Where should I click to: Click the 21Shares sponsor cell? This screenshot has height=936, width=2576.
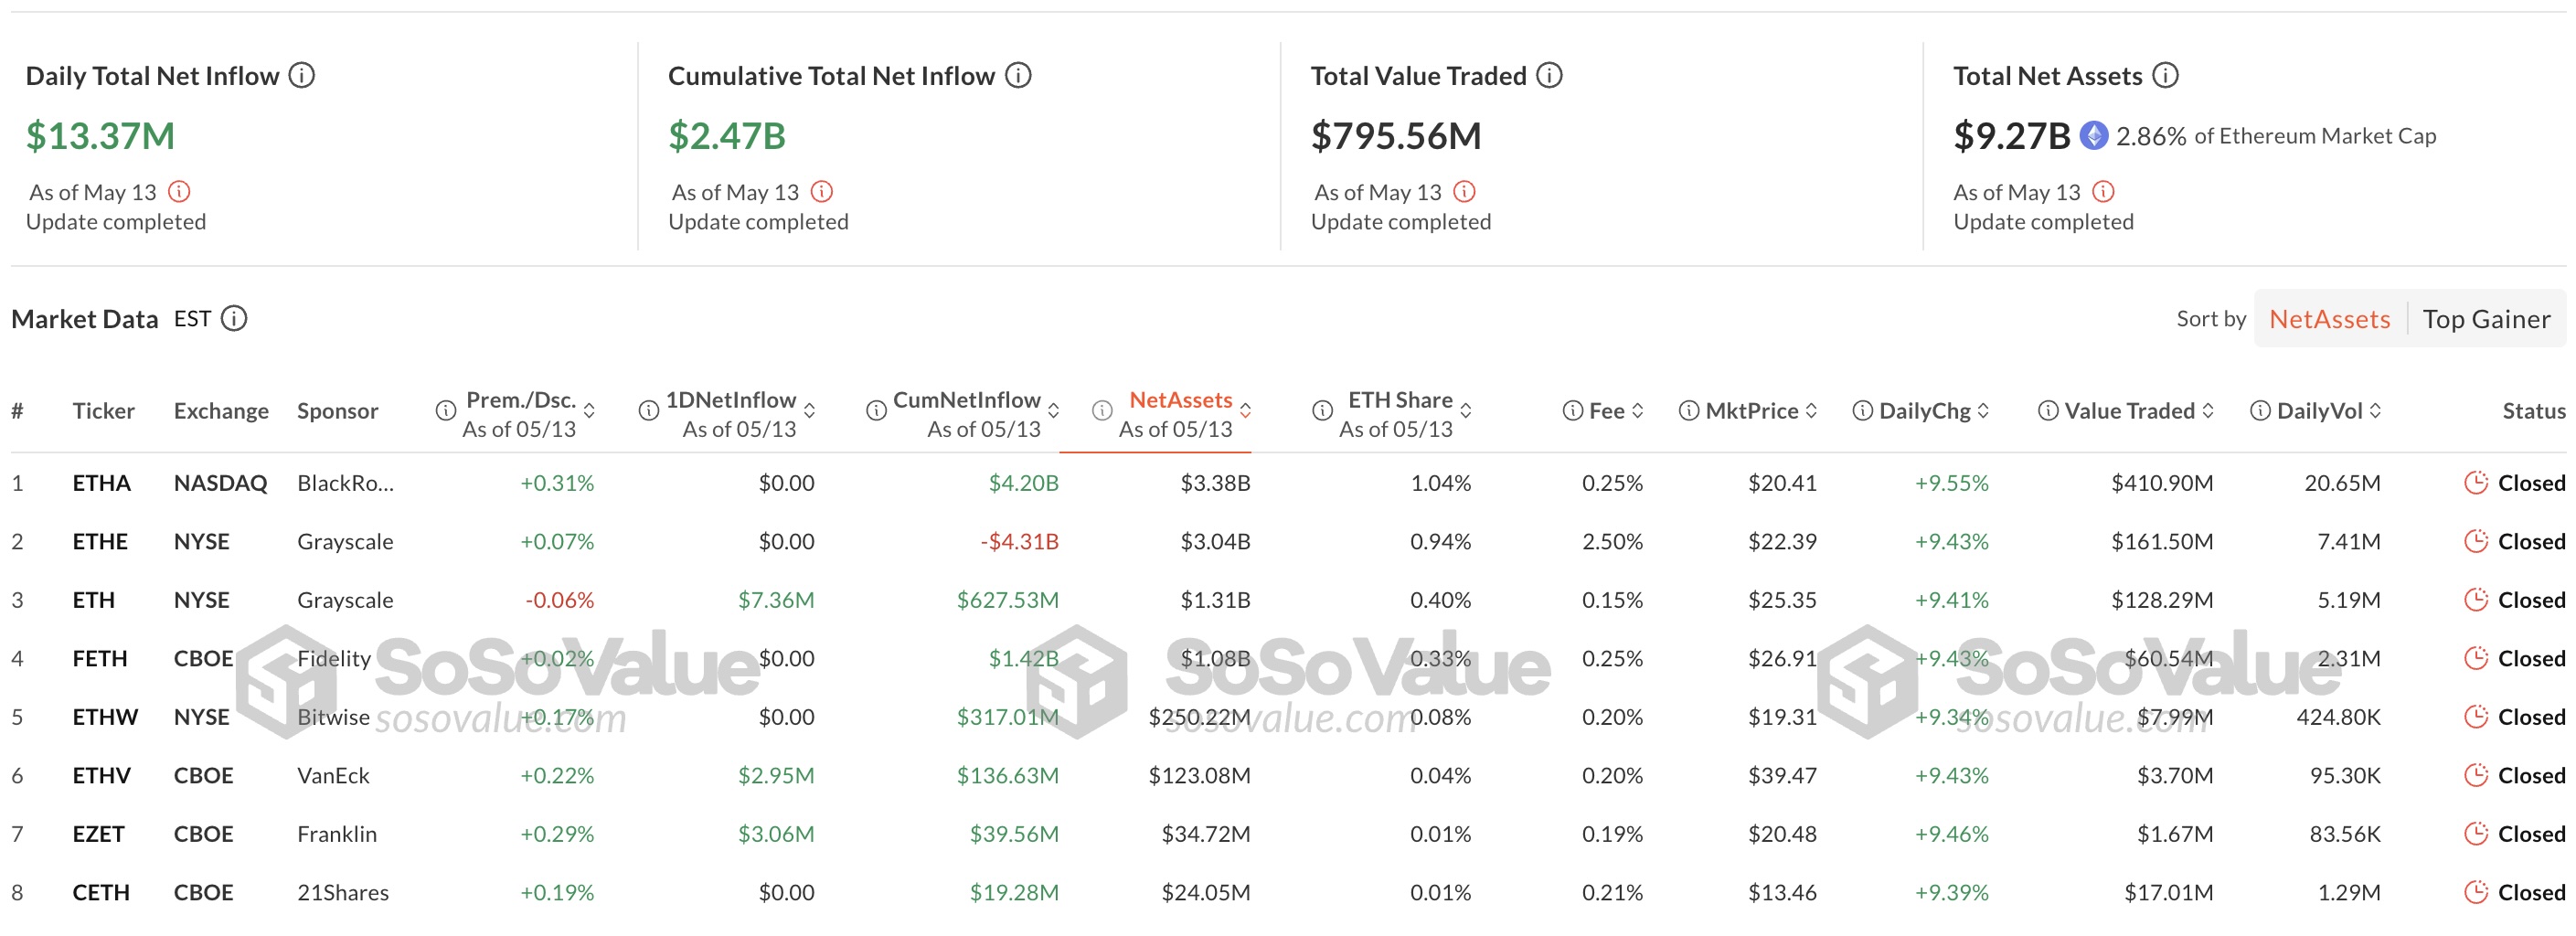(x=343, y=892)
